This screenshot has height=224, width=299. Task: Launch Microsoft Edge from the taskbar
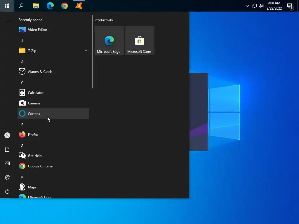[50, 6]
